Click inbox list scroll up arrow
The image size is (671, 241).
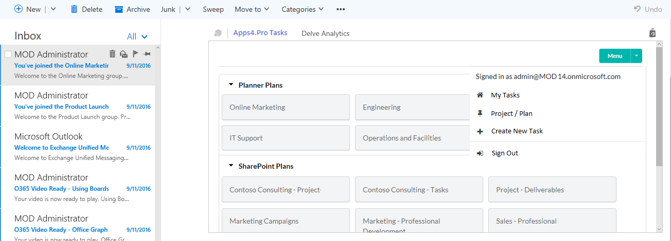(158, 48)
